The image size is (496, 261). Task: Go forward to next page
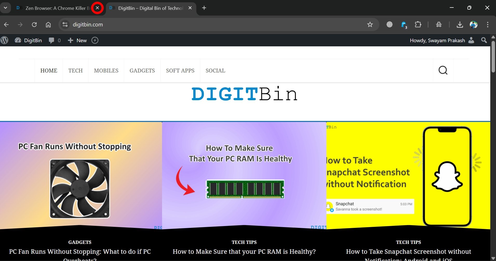coord(20,25)
